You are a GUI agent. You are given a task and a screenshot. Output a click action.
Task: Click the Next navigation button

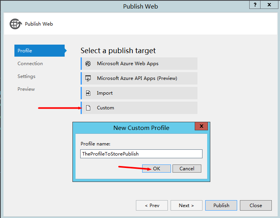tap(187, 205)
